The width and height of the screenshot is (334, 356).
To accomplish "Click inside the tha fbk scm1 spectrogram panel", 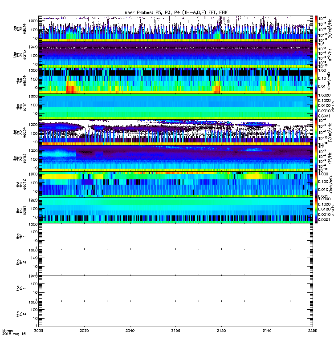I will [x=175, y=107].
